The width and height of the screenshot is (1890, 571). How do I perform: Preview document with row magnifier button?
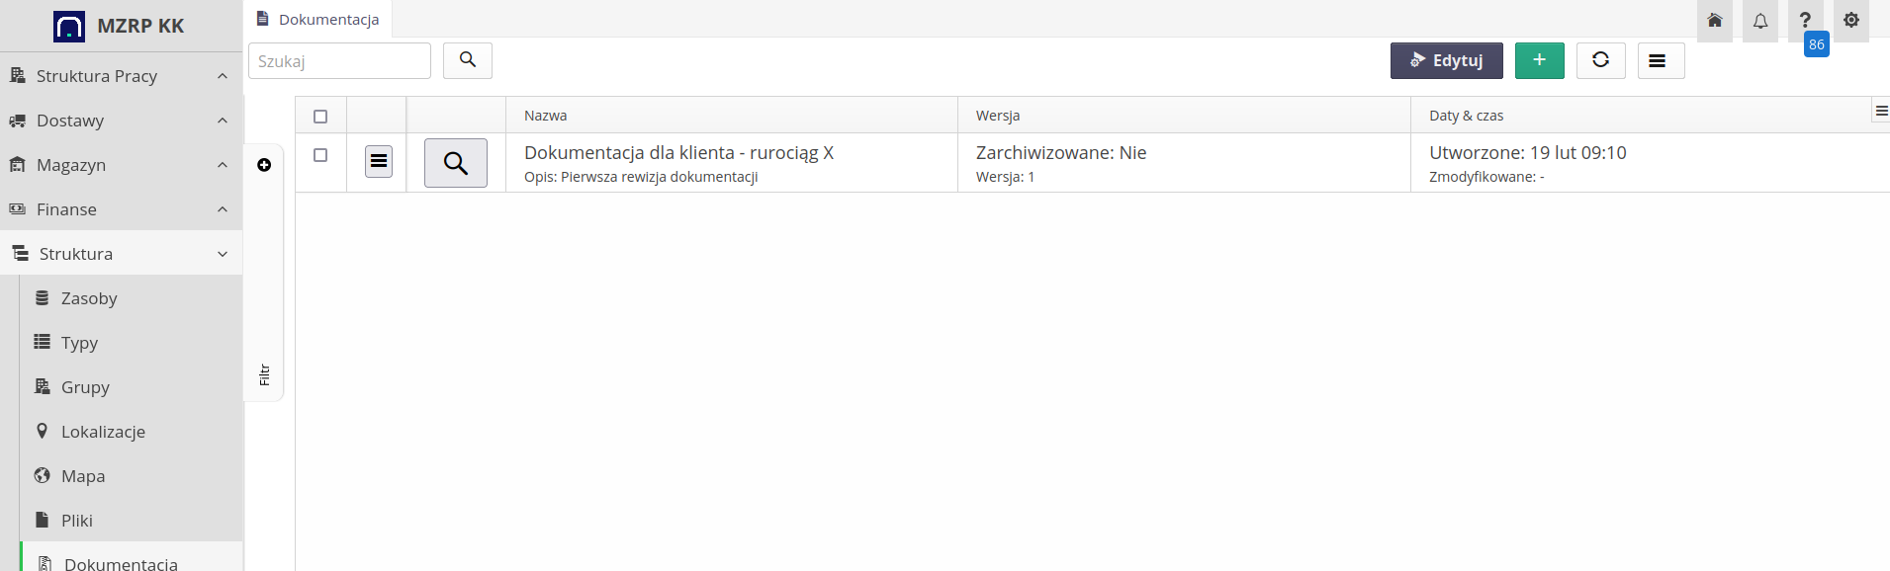[455, 163]
